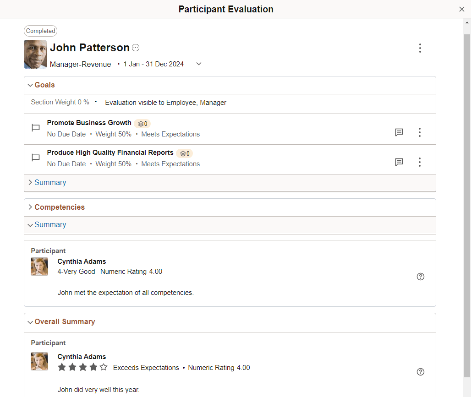This screenshot has height=397, width=471.
Task: Click the fifth star in Overall Summary rating
Action: [103, 367]
